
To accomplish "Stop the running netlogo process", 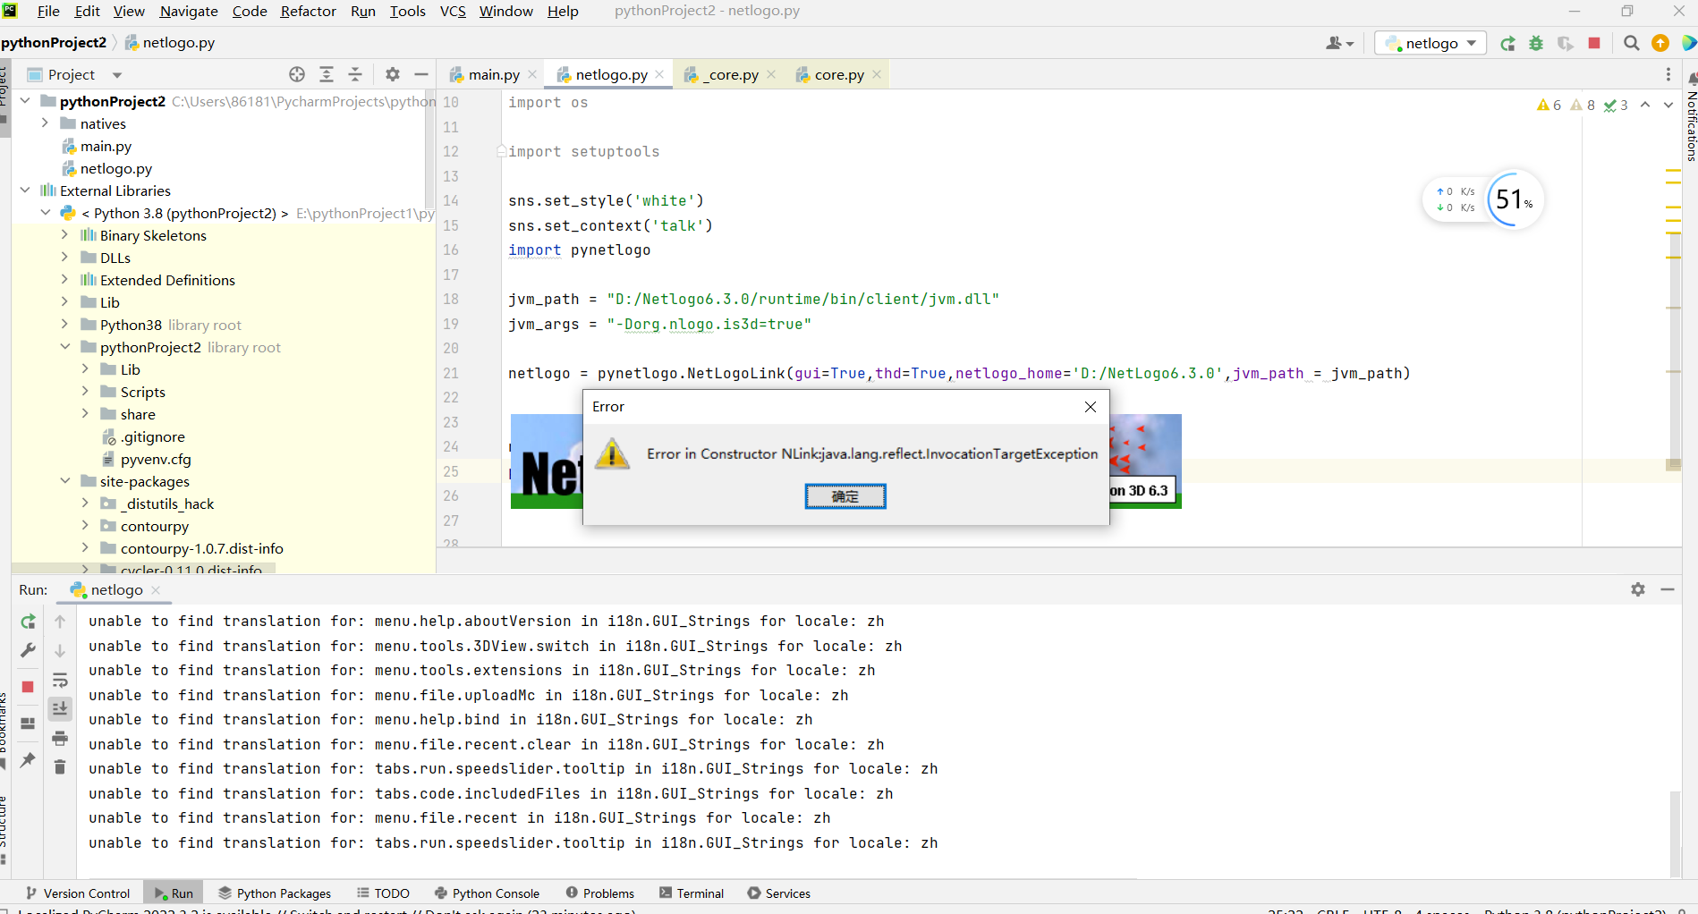I will tap(1594, 43).
